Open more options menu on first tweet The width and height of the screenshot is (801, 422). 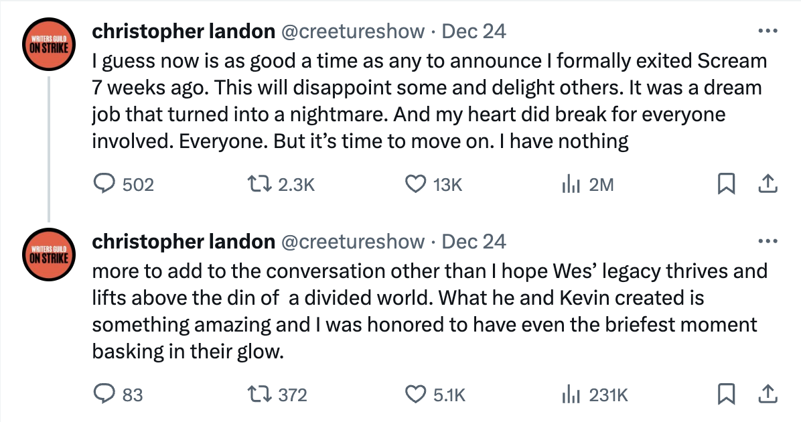point(768,31)
